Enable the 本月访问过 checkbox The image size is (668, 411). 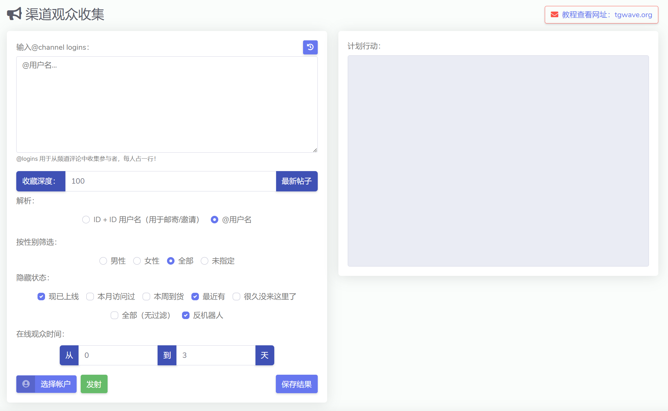pyautogui.click(x=90, y=297)
